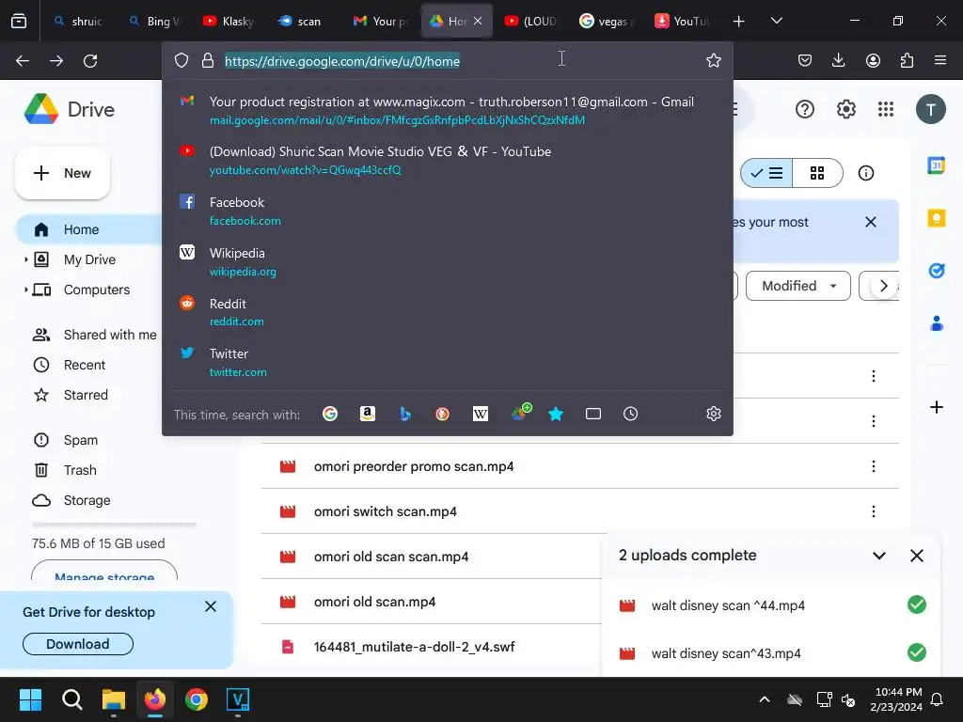Open more actions for omori switch scan.mp4
This screenshot has width=963, height=722.
tap(874, 511)
